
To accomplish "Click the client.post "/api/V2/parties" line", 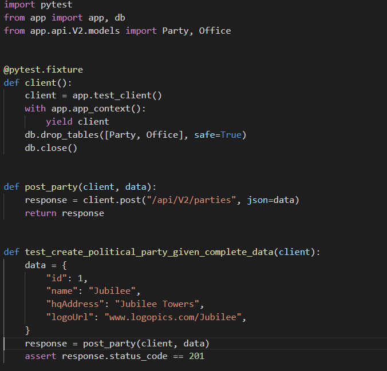I will click(162, 200).
